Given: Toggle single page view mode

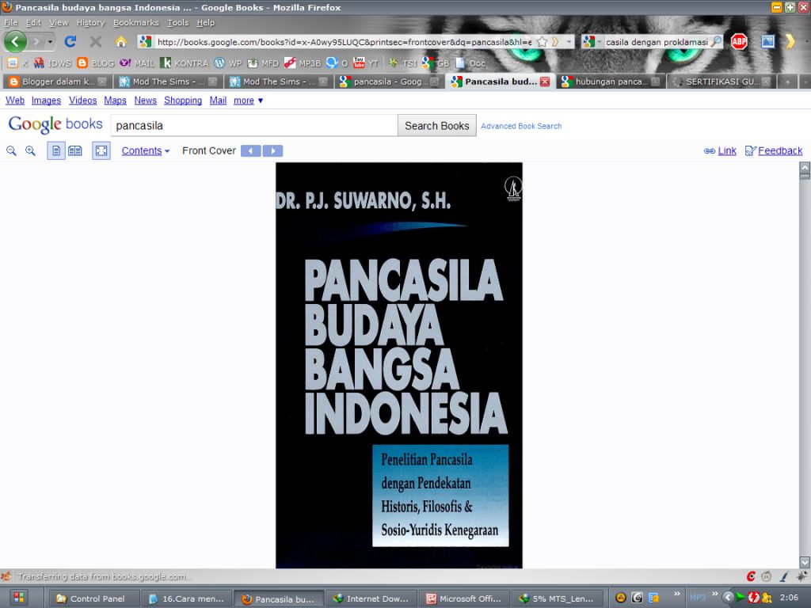Looking at the screenshot, I should (56, 150).
